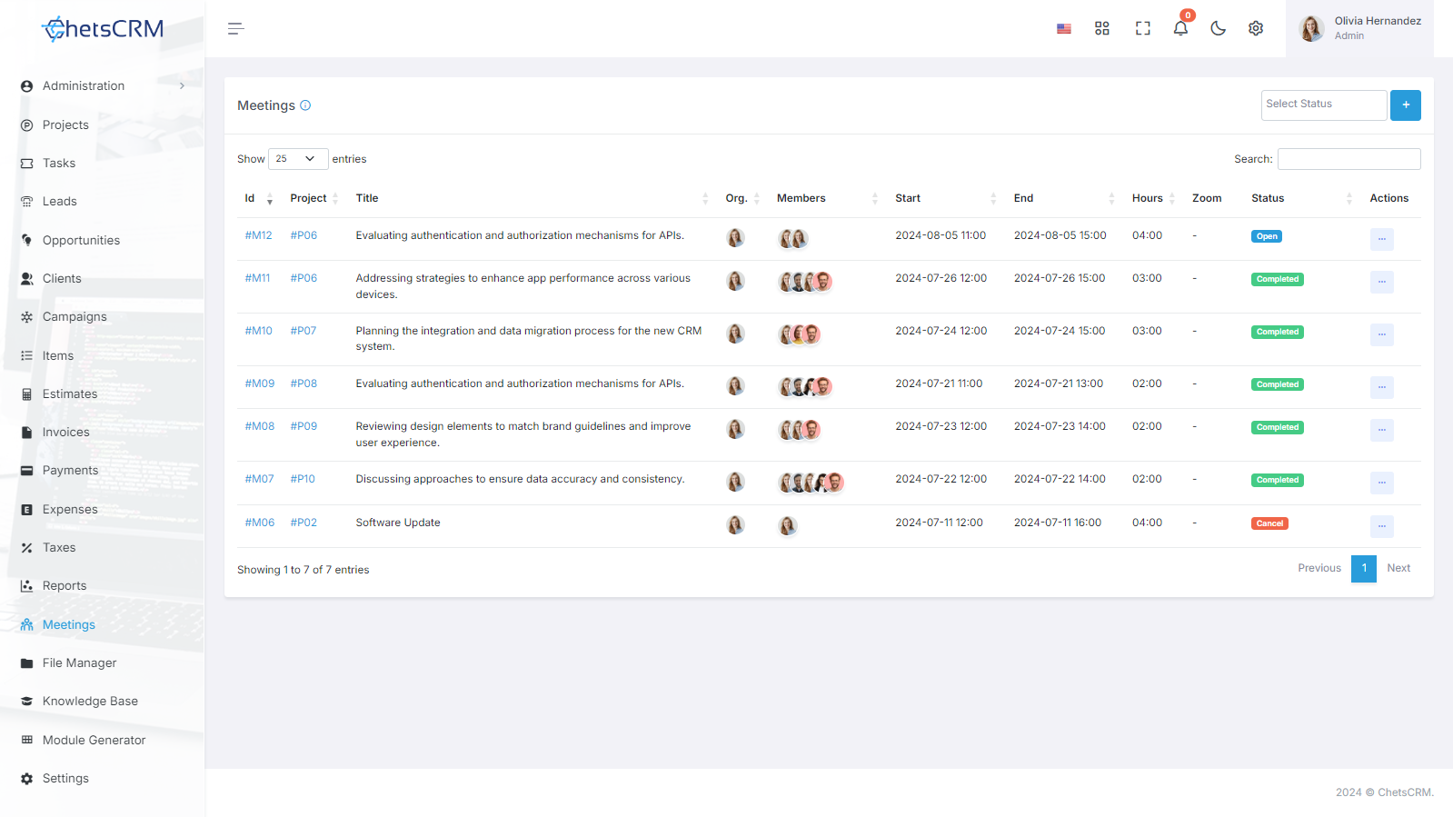Open actions menu for meeting #M12
Screen dimensions: 1453x817
pos(1381,239)
